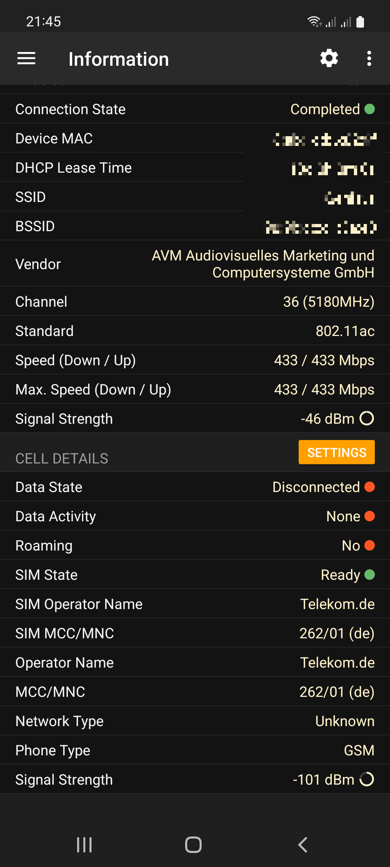Open the three-dot overflow menu
The height and width of the screenshot is (867, 390).
[x=369, y=59]
